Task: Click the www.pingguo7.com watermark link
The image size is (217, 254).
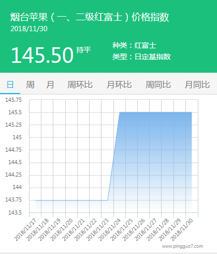Action: click(182, 246)
